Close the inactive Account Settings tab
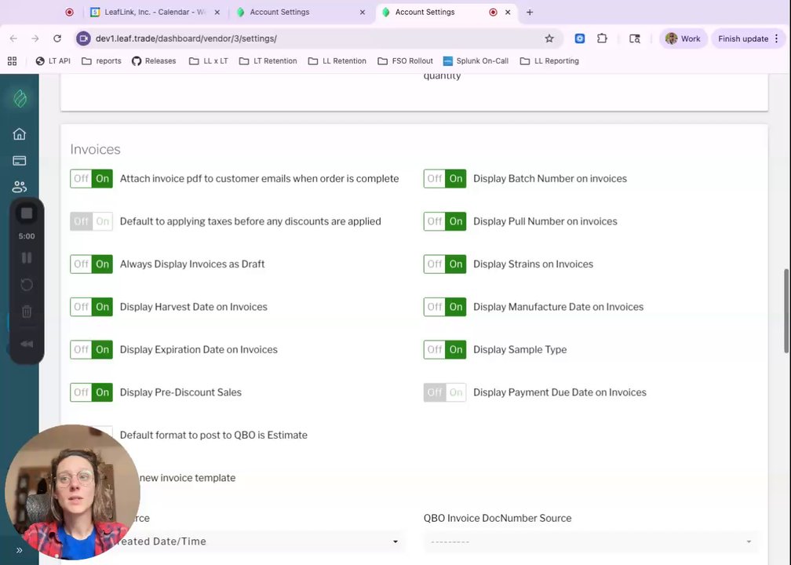Viewport: 791px width, 565px height. [x=363, y=12]
